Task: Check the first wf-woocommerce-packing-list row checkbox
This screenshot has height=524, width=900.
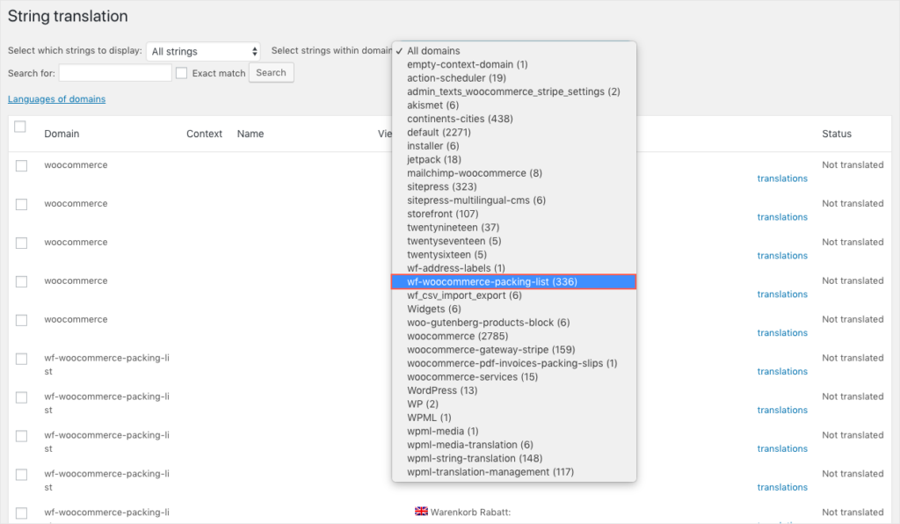Action: pyautogui.click(x=21, y=359)
